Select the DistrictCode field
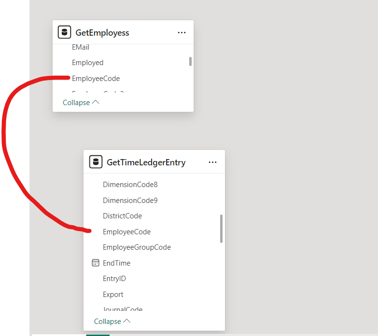 (123, 216)
